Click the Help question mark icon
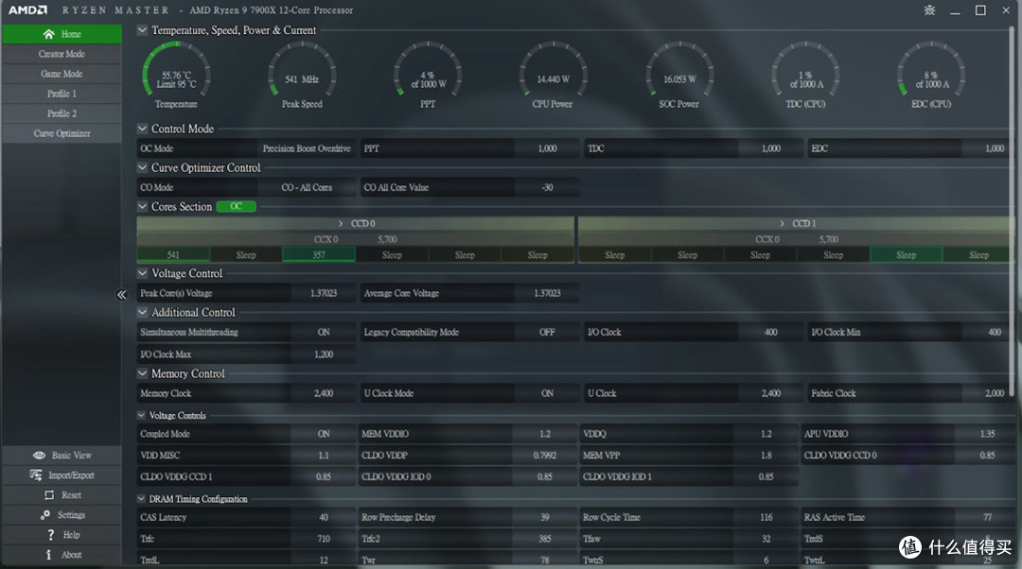The image size is (1022, 569). tap(51, 534)
